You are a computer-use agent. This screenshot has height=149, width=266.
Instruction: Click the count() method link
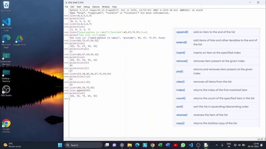pyautogui.click(x=181, y=98)
